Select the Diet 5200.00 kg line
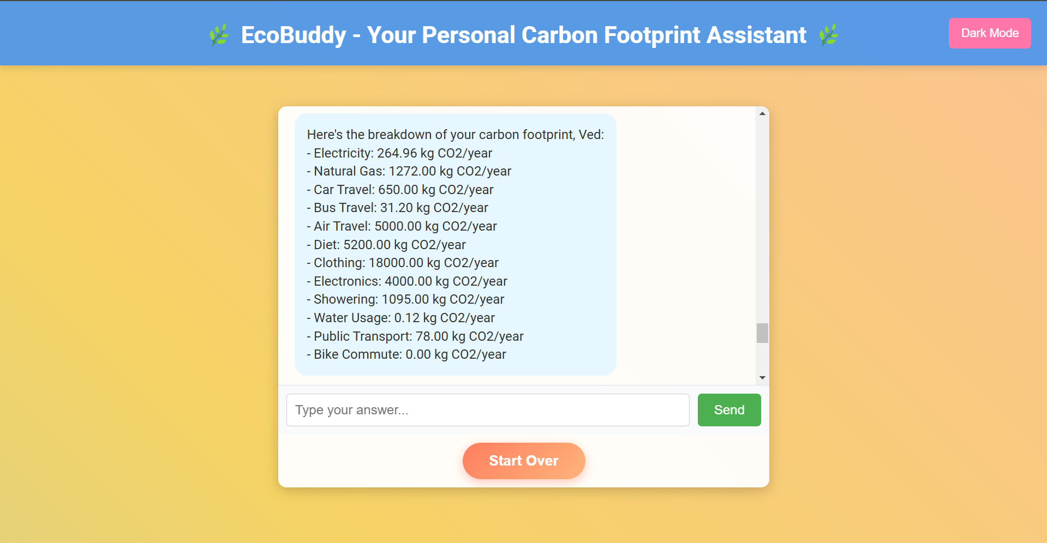This screenshot has width=1047, height=543. [x=386, y=245]
